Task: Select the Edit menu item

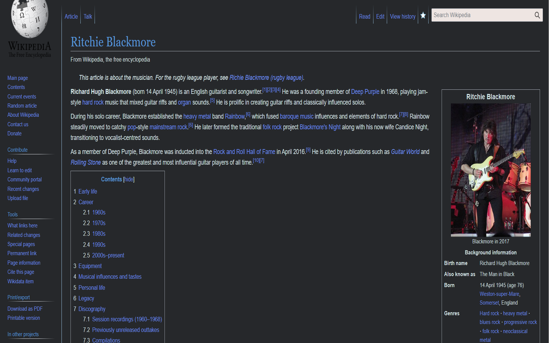Action: tap(380, 16)
